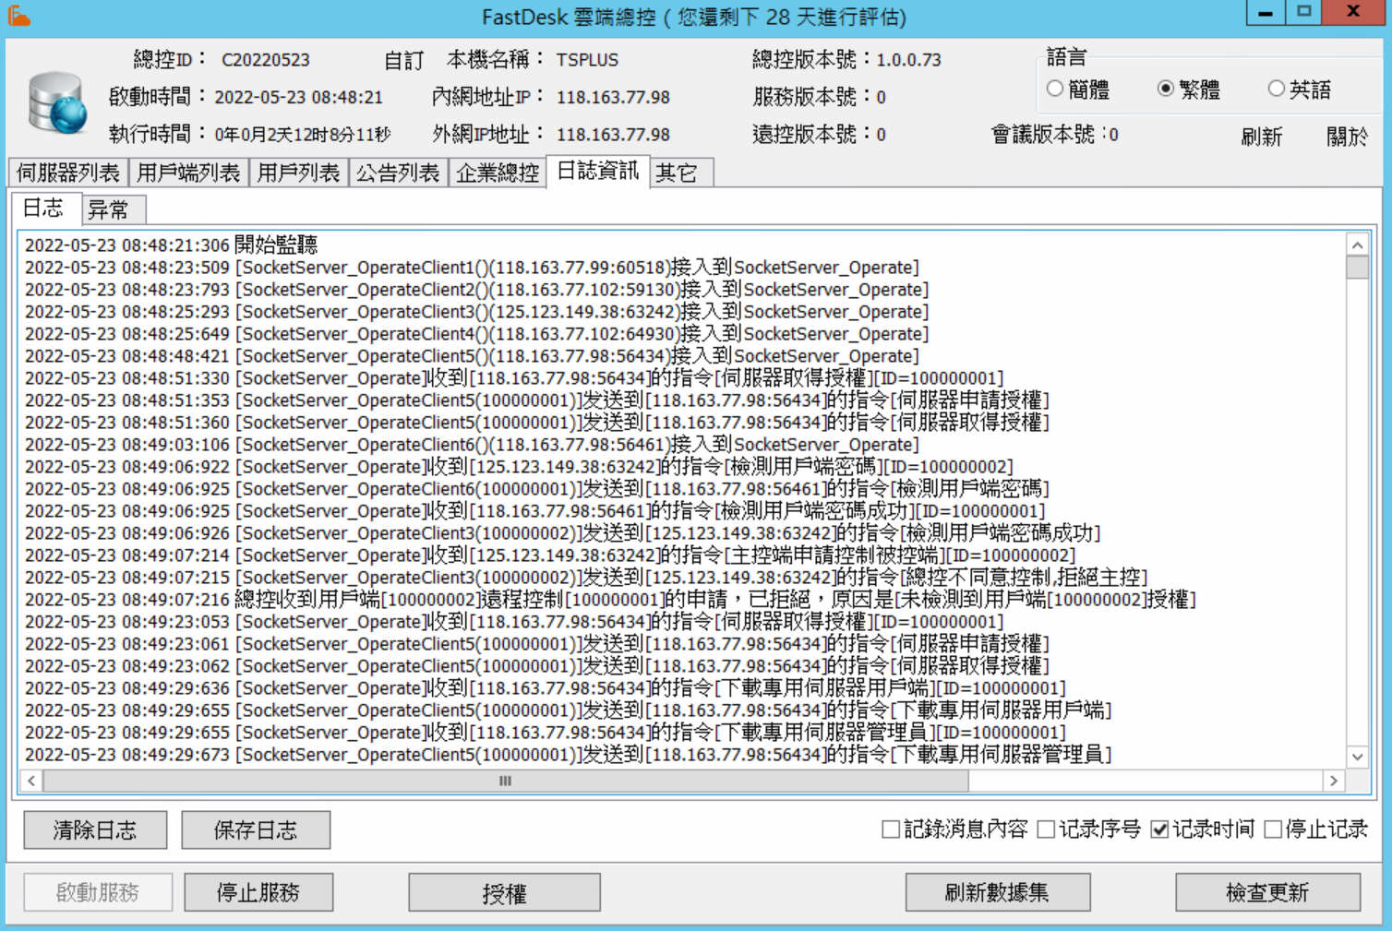Select log line containing SocketServer_OperateClient1
This screenshot has width=1392, height=931.
click(472, 268)
